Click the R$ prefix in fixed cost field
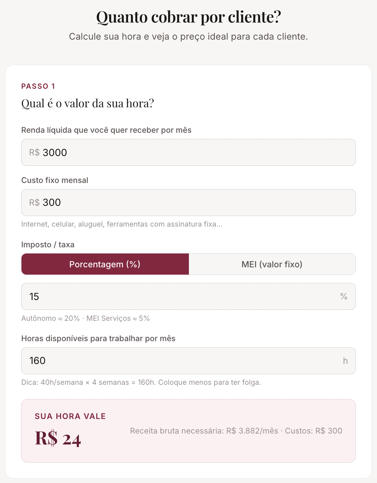The height and width of the screenshot is (483, 377). 35,203
